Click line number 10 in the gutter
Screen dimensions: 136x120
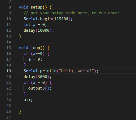(x=9, y=19)
